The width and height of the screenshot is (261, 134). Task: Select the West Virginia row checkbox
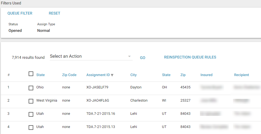click(31, 101)
